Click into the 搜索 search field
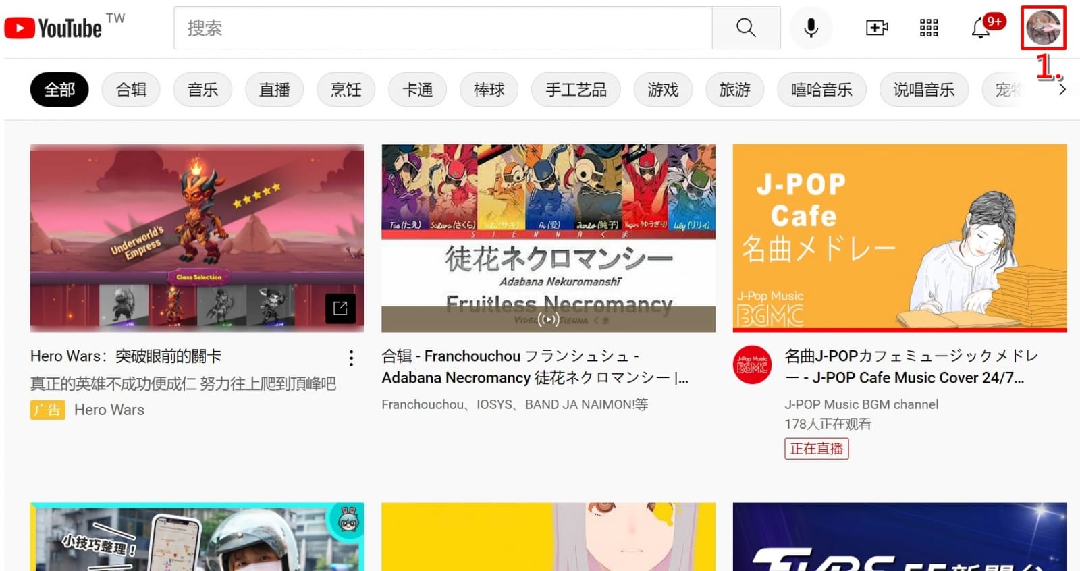Image resolution: width=1080 pixels, height=571 pixels. click(443, 28)
